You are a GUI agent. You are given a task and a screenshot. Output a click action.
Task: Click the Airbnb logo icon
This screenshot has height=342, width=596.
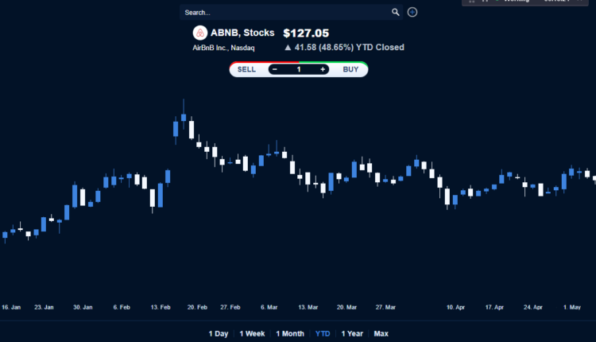(x=199, y=33)
